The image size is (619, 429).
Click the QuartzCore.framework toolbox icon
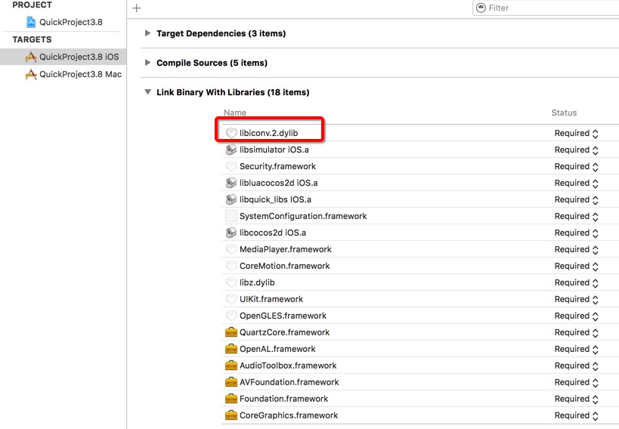pyautogui.click(x=231, y=332)
